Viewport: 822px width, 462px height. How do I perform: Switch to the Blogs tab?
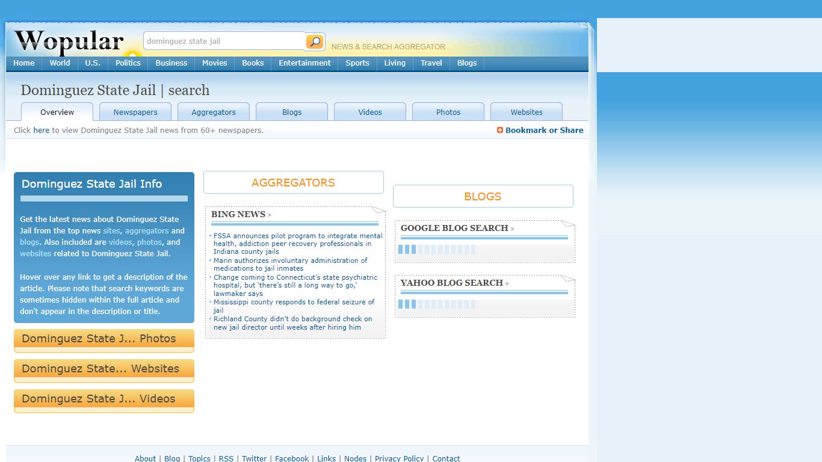coord(292,112)
